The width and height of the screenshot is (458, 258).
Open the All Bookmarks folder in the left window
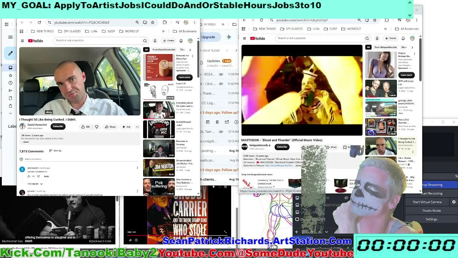185,31
